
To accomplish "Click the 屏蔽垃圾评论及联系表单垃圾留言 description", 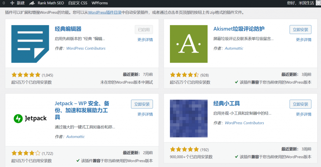I will point(243,39).
